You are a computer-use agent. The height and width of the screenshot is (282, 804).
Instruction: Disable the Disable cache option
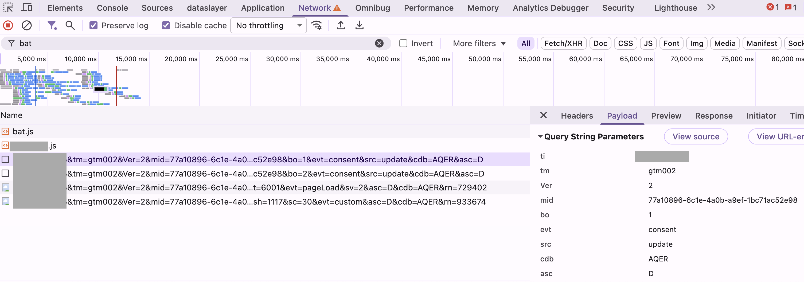(166, 25)
